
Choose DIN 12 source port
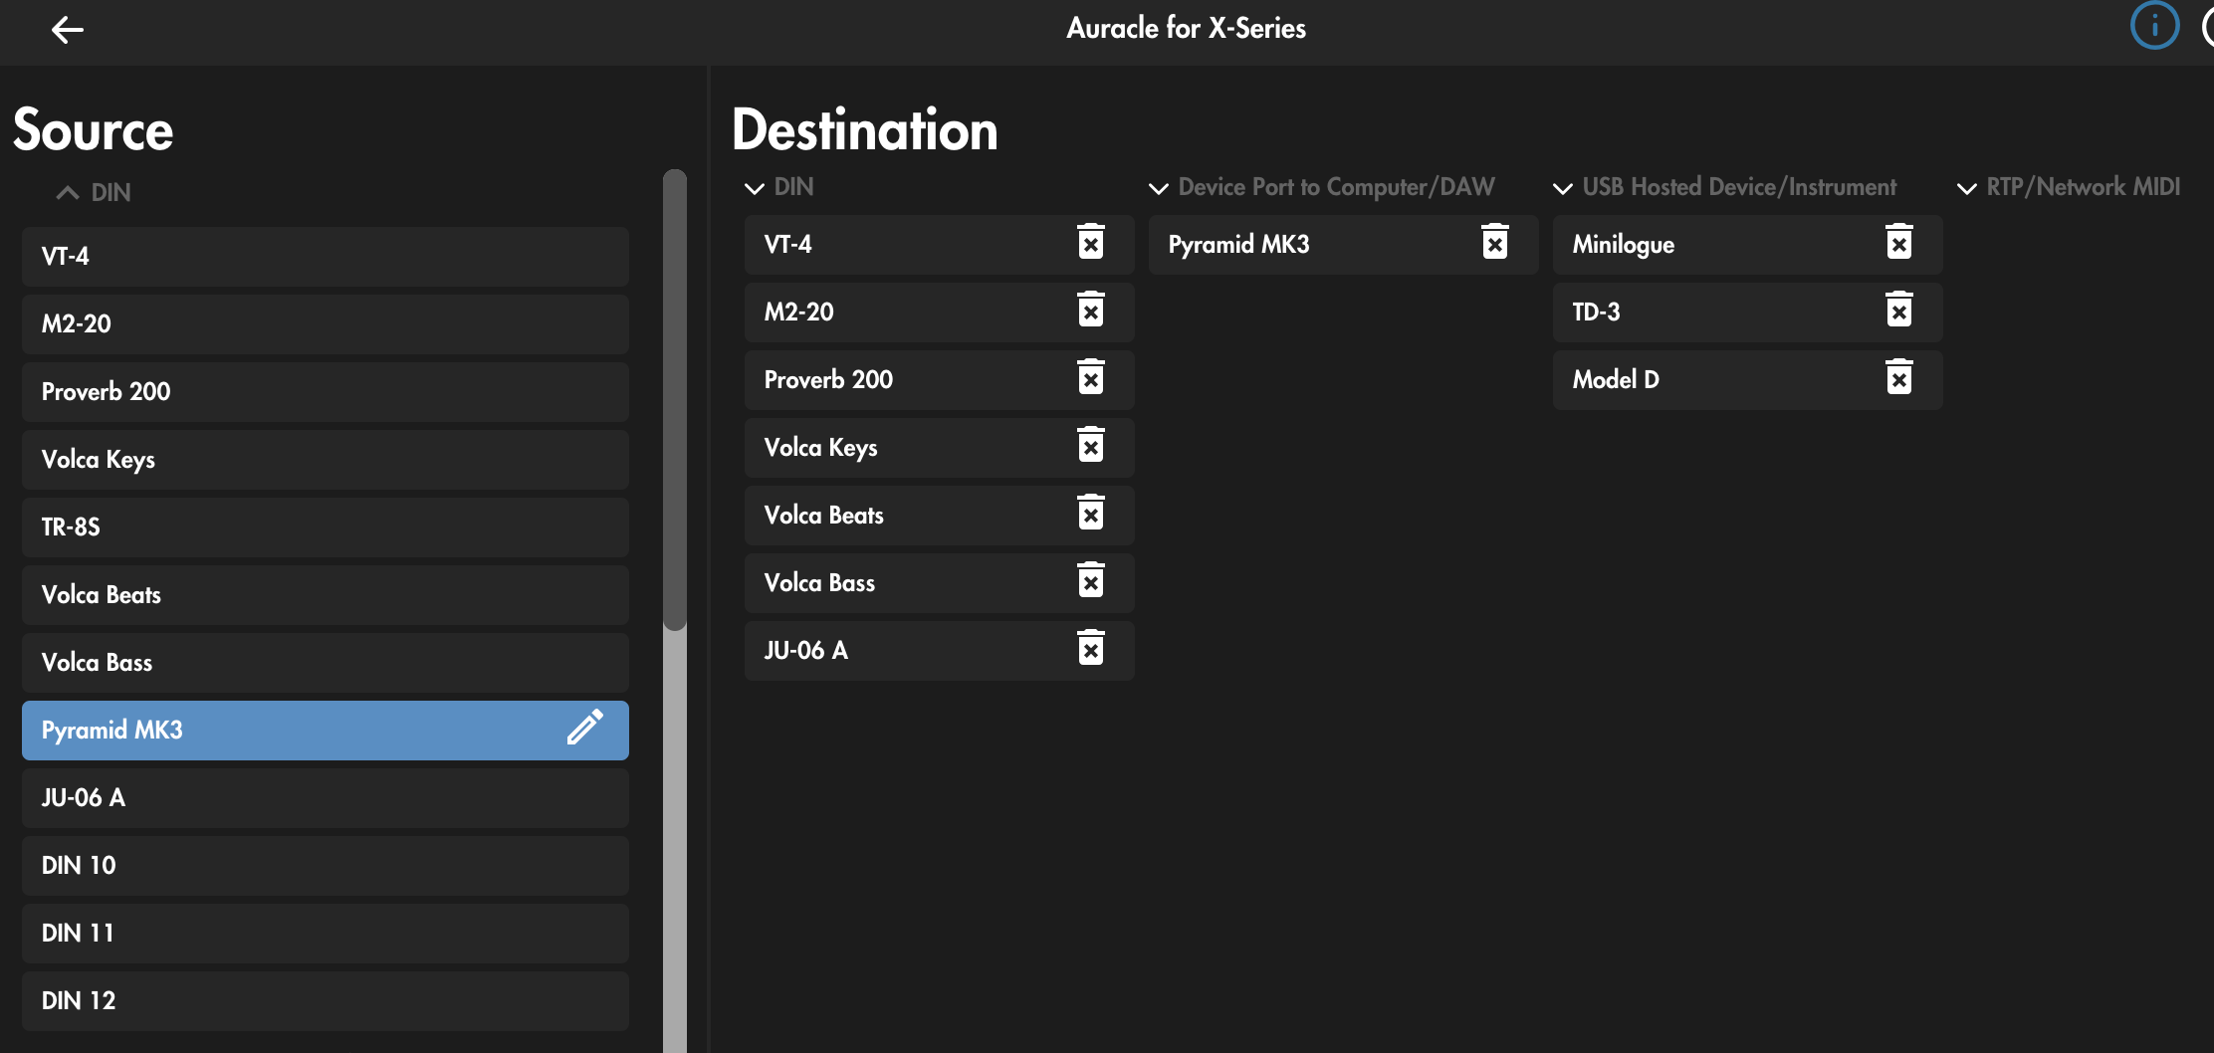tap(326, 1001)
